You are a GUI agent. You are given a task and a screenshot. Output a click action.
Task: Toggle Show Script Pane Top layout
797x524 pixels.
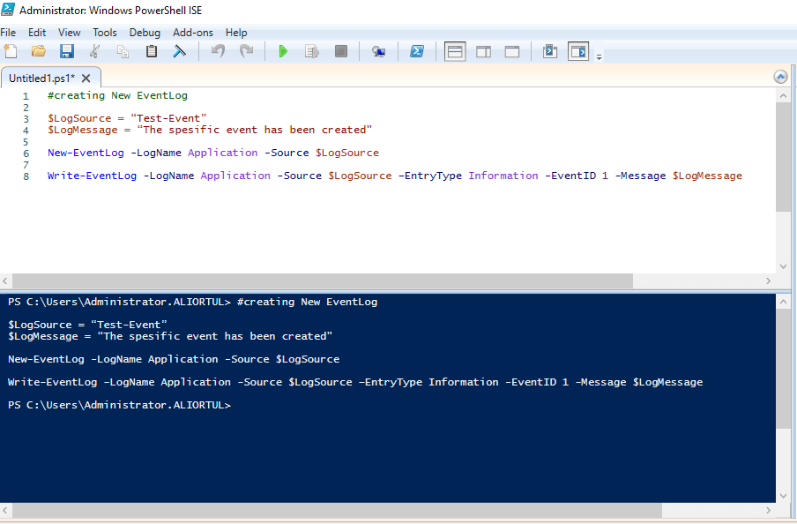point(455,51)
